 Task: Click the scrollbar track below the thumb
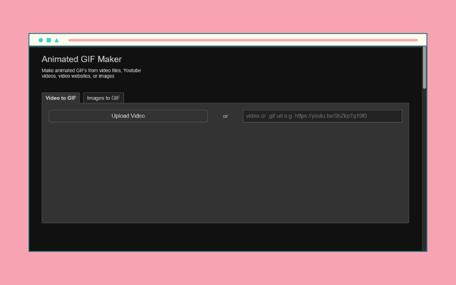click(424, 171)
